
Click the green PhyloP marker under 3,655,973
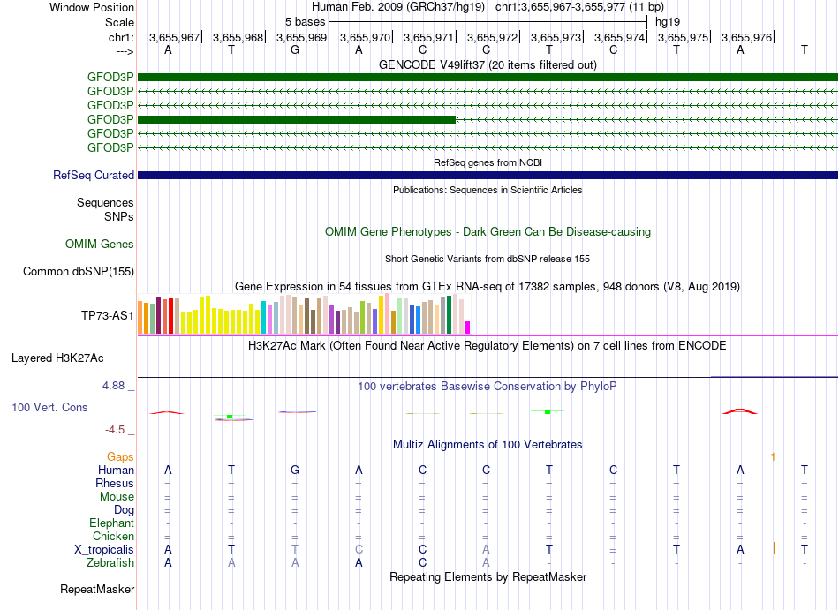tap(548, 411)
